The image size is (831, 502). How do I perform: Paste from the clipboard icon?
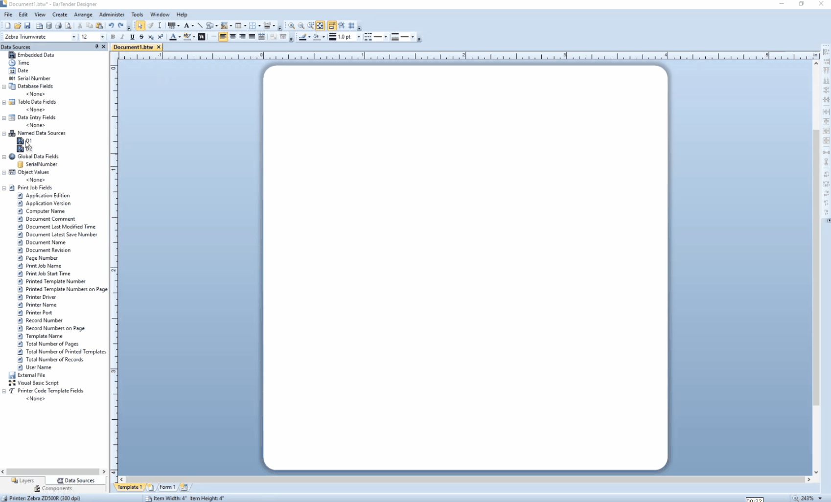click(x=99, y=25)
